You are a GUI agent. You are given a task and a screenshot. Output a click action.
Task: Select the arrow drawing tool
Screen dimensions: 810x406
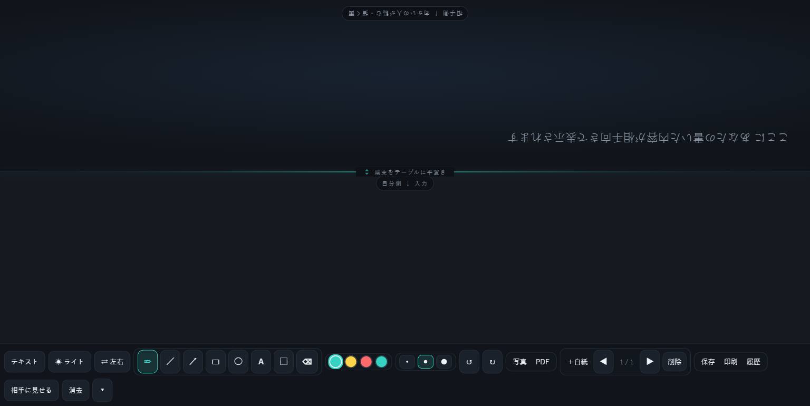[193, 362]
